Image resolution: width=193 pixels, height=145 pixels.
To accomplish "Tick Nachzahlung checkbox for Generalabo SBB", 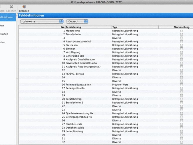I will pos(181,56).
